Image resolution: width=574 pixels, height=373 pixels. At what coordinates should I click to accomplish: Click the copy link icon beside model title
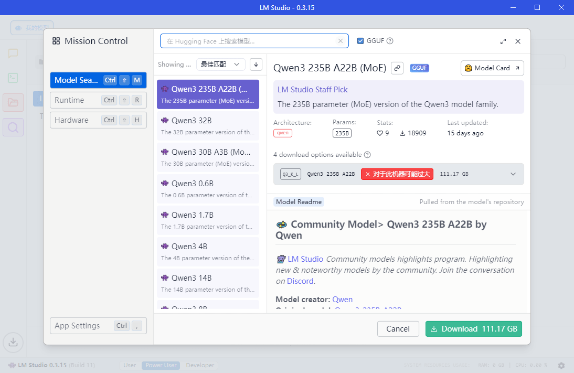(x=397, y=68)
